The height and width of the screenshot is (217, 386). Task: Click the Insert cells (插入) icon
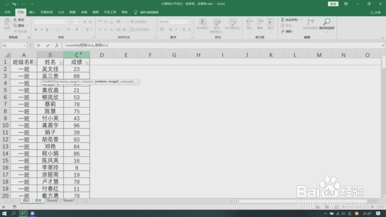(249, 22)
